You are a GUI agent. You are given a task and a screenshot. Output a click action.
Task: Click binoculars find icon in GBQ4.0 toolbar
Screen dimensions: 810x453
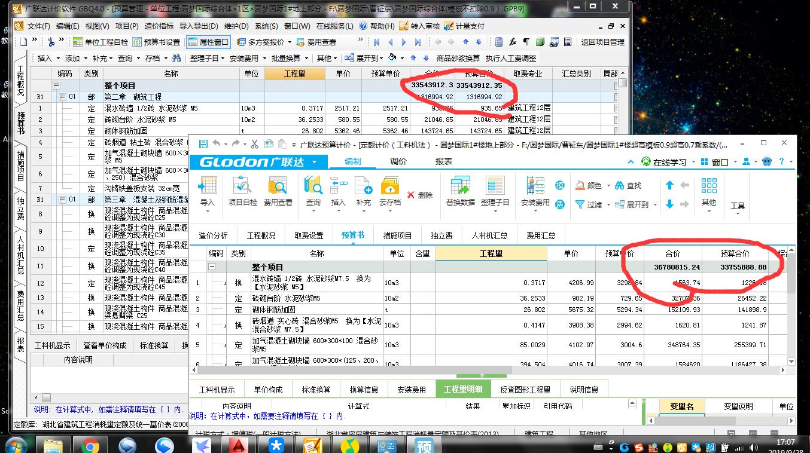176,58
